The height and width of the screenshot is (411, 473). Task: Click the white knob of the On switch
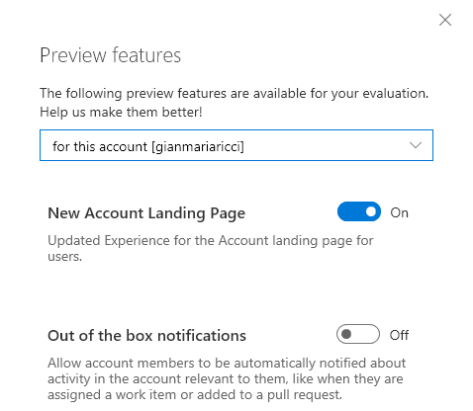tap(371, 211)
